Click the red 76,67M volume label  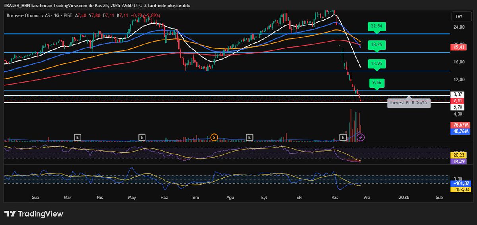tap(460, 125)
